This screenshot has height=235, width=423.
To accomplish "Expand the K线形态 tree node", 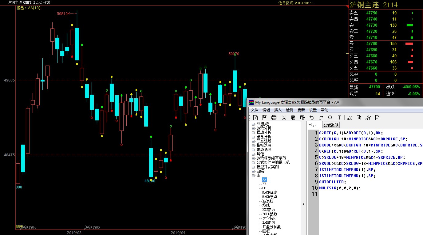I will (253, 124).
